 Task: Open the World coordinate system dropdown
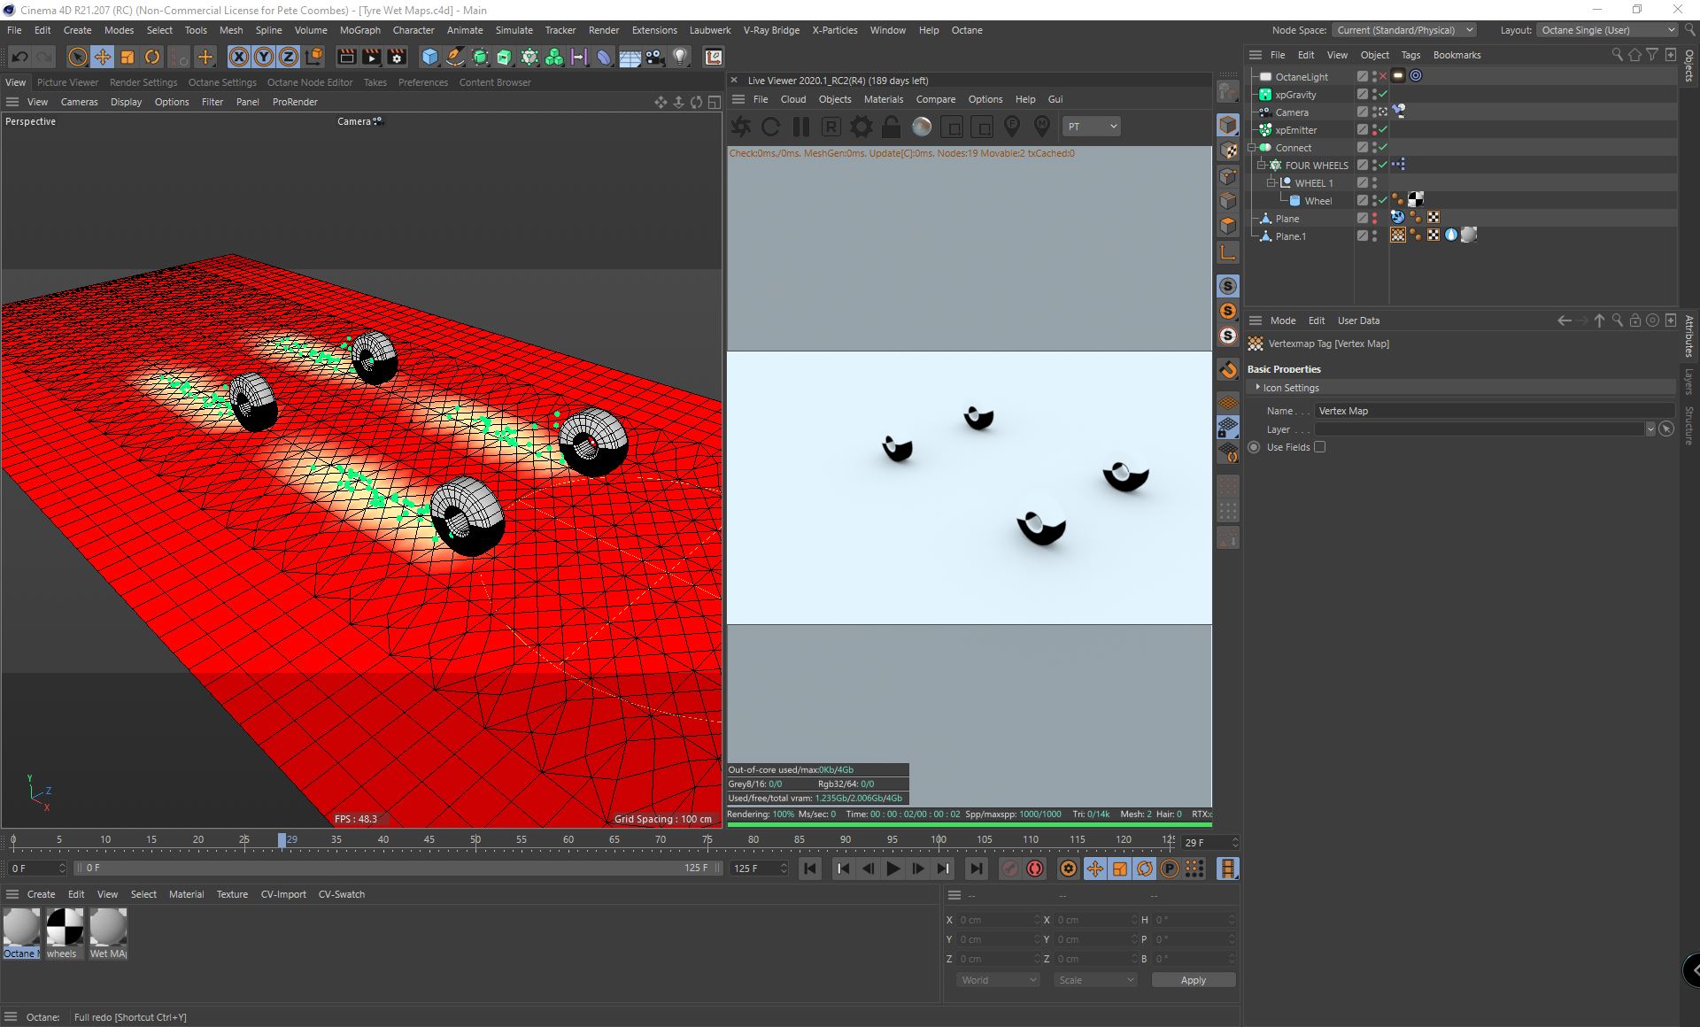[998, 980]
